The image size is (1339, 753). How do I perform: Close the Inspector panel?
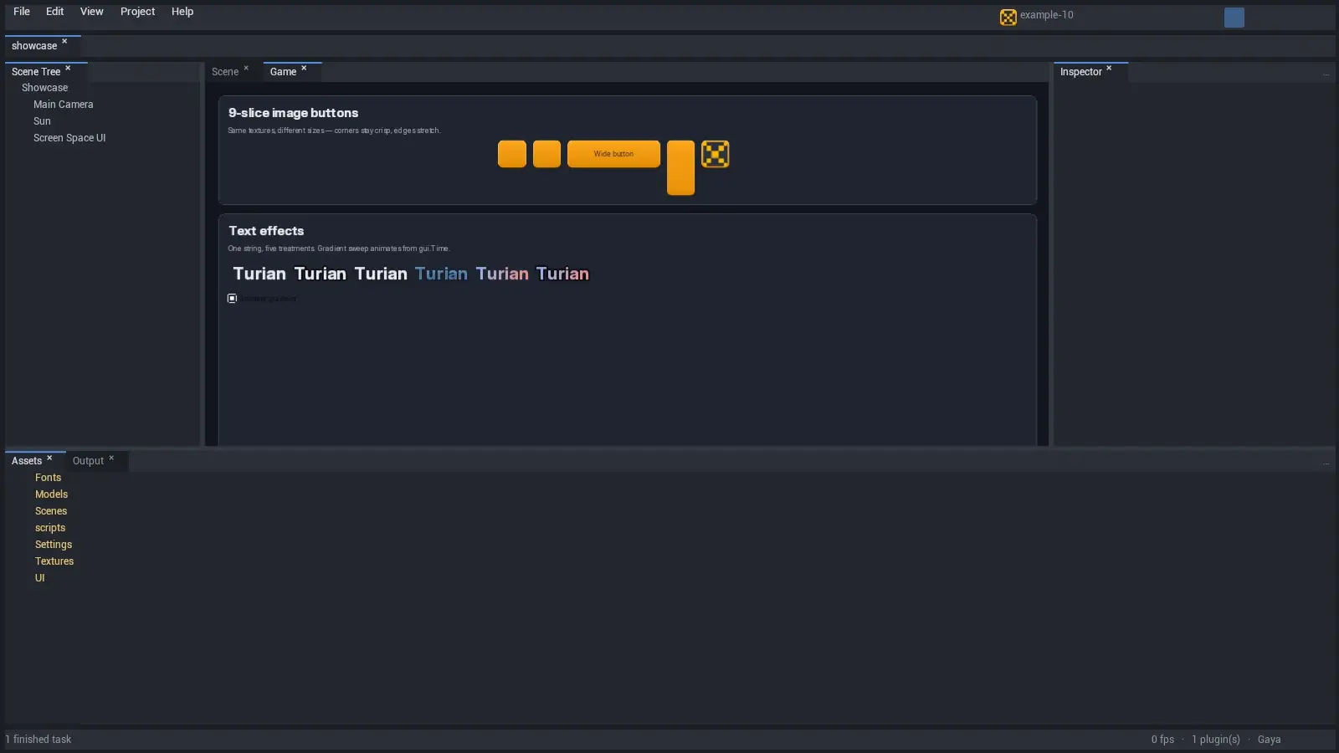point(1109,69)
